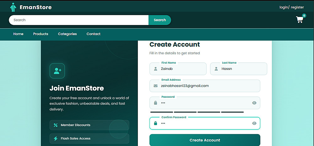
Task: Click the envelope icon in Email Address field
Action: click(156, 86)
